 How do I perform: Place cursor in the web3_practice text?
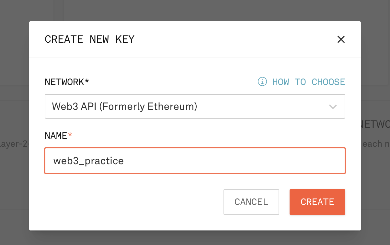pyautogui.click(x=88, y=161)
